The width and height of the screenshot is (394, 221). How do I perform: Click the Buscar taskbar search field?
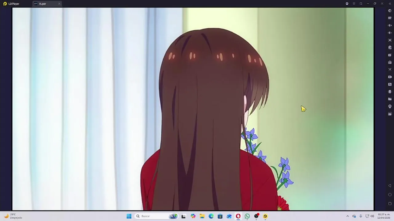157,216
